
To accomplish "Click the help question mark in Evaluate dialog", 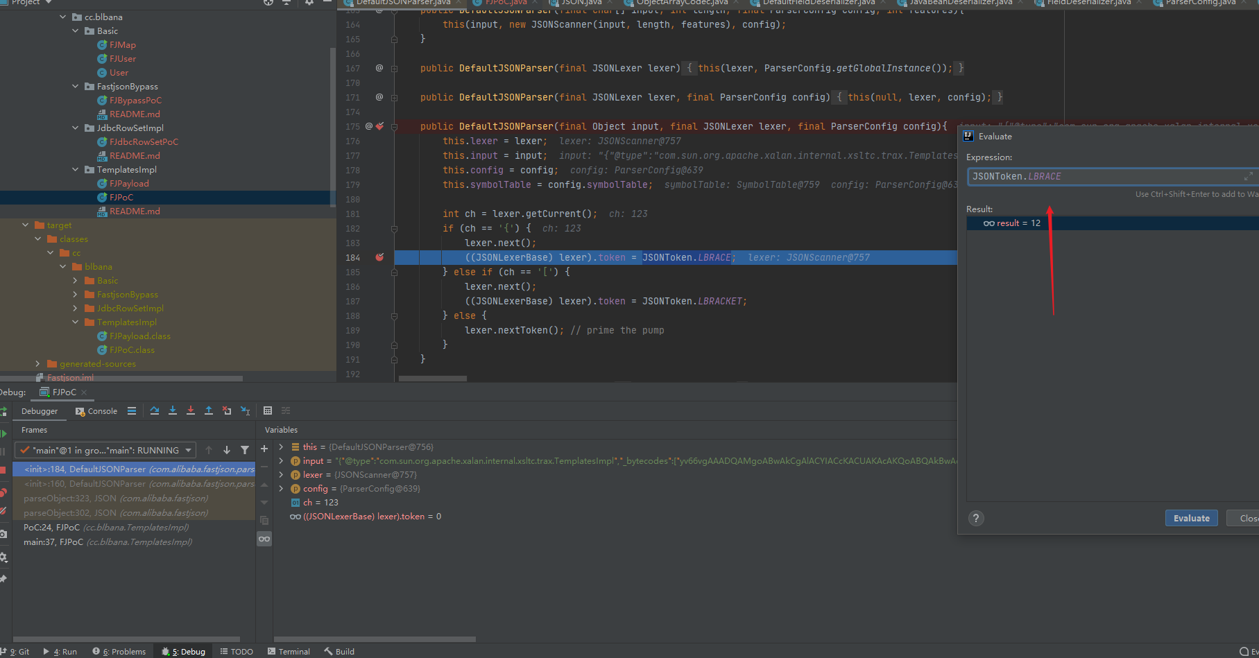I will pyautogui.click(x=976, y=518).
